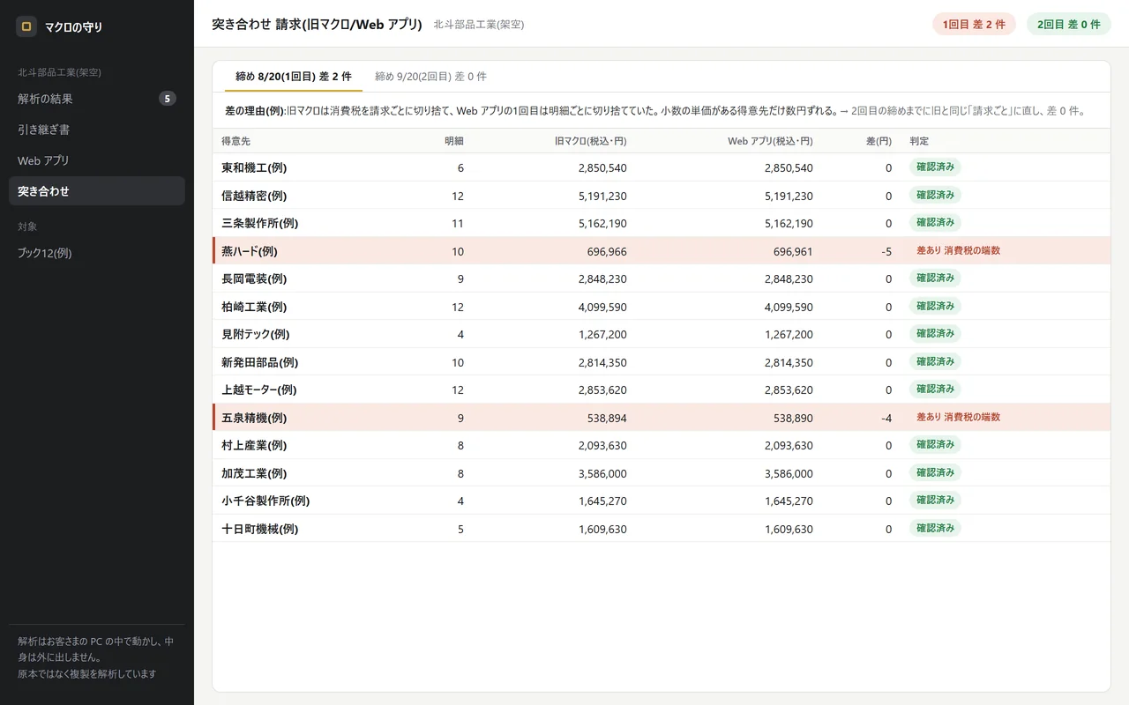Click the 旧マクロ(税込・円) column header
This screenshot has width=1129, height=705.
(x=590, y=141)
